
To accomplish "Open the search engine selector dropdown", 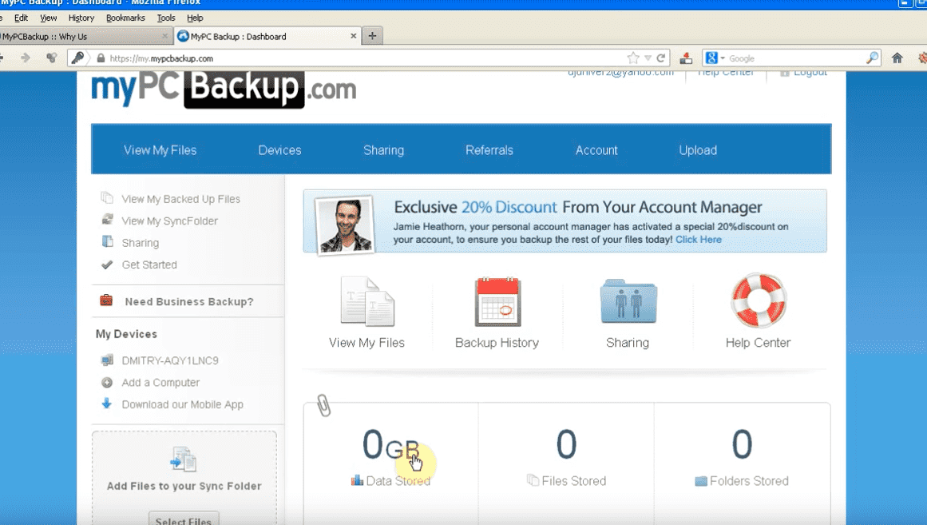I will [715, 58].
